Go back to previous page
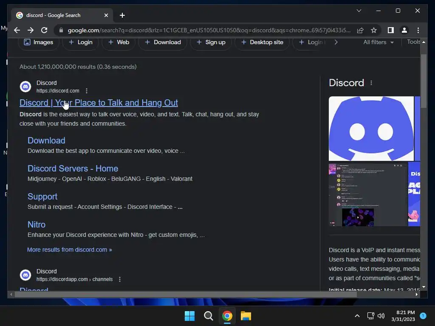435x326 pixels. (17, 30)
